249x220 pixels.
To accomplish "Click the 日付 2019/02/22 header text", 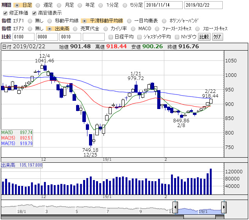I will coord(24,46).
